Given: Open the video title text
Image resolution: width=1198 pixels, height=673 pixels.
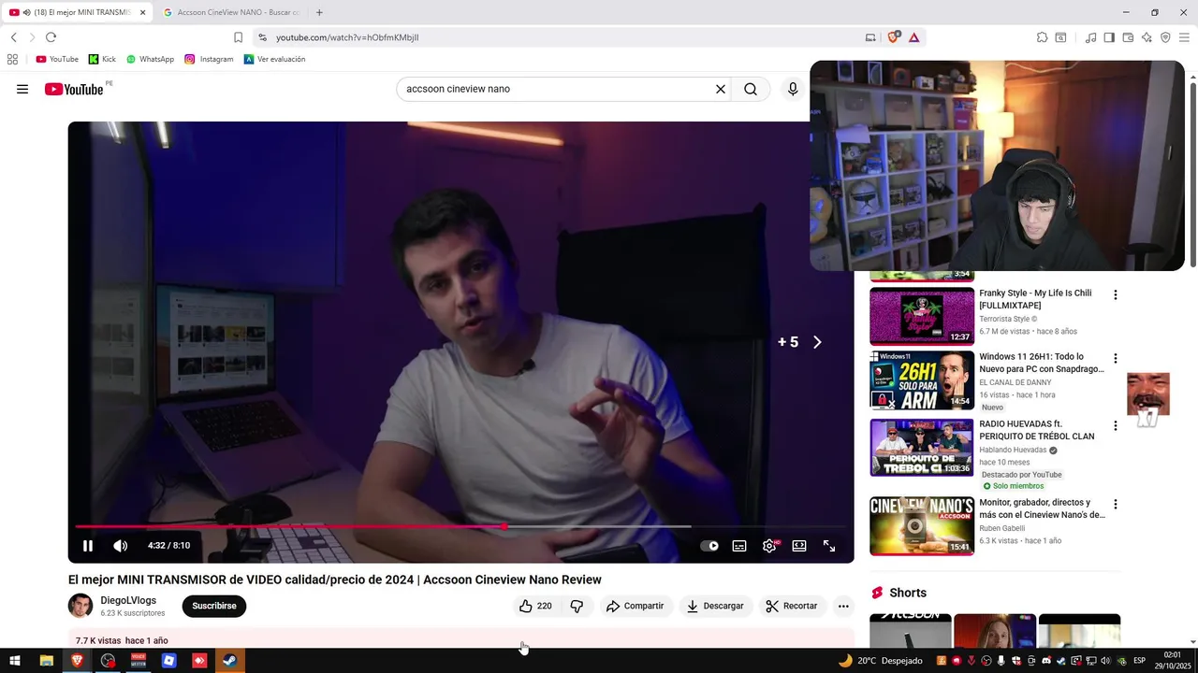Looking at the screenshot, I should [x=335, y=580].
